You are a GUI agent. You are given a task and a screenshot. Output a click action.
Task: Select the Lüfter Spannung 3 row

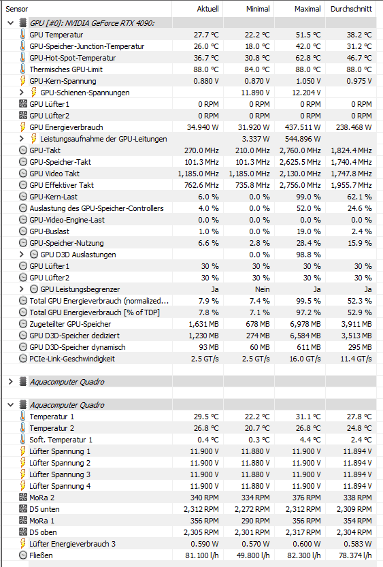click(x=189, y=474)
